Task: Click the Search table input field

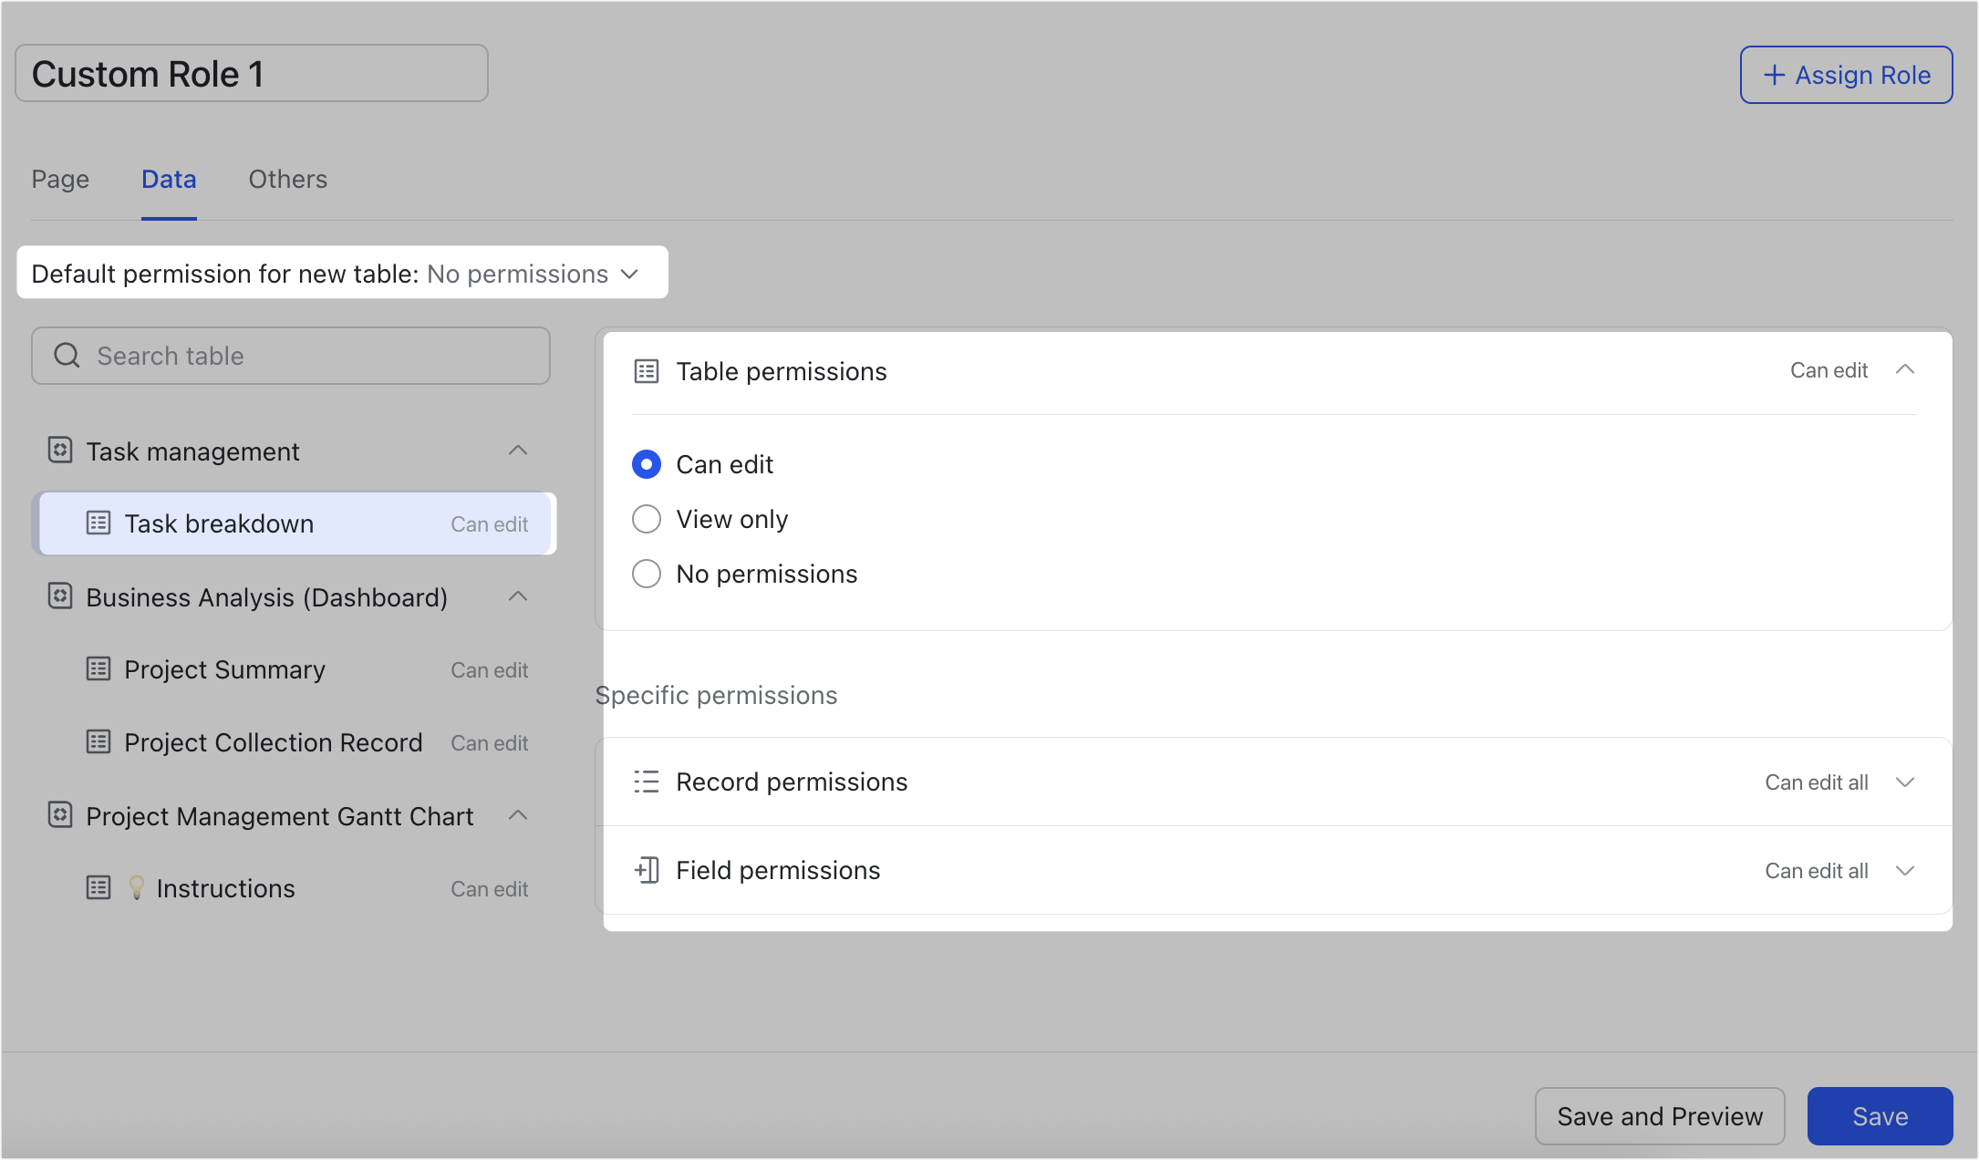Action: [x=291, y=356]
